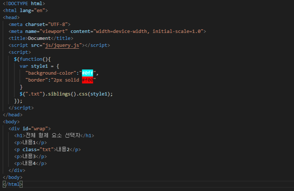Click the DOCTYPE html declaration
This screenshot has height=191, width=294.
24,4
